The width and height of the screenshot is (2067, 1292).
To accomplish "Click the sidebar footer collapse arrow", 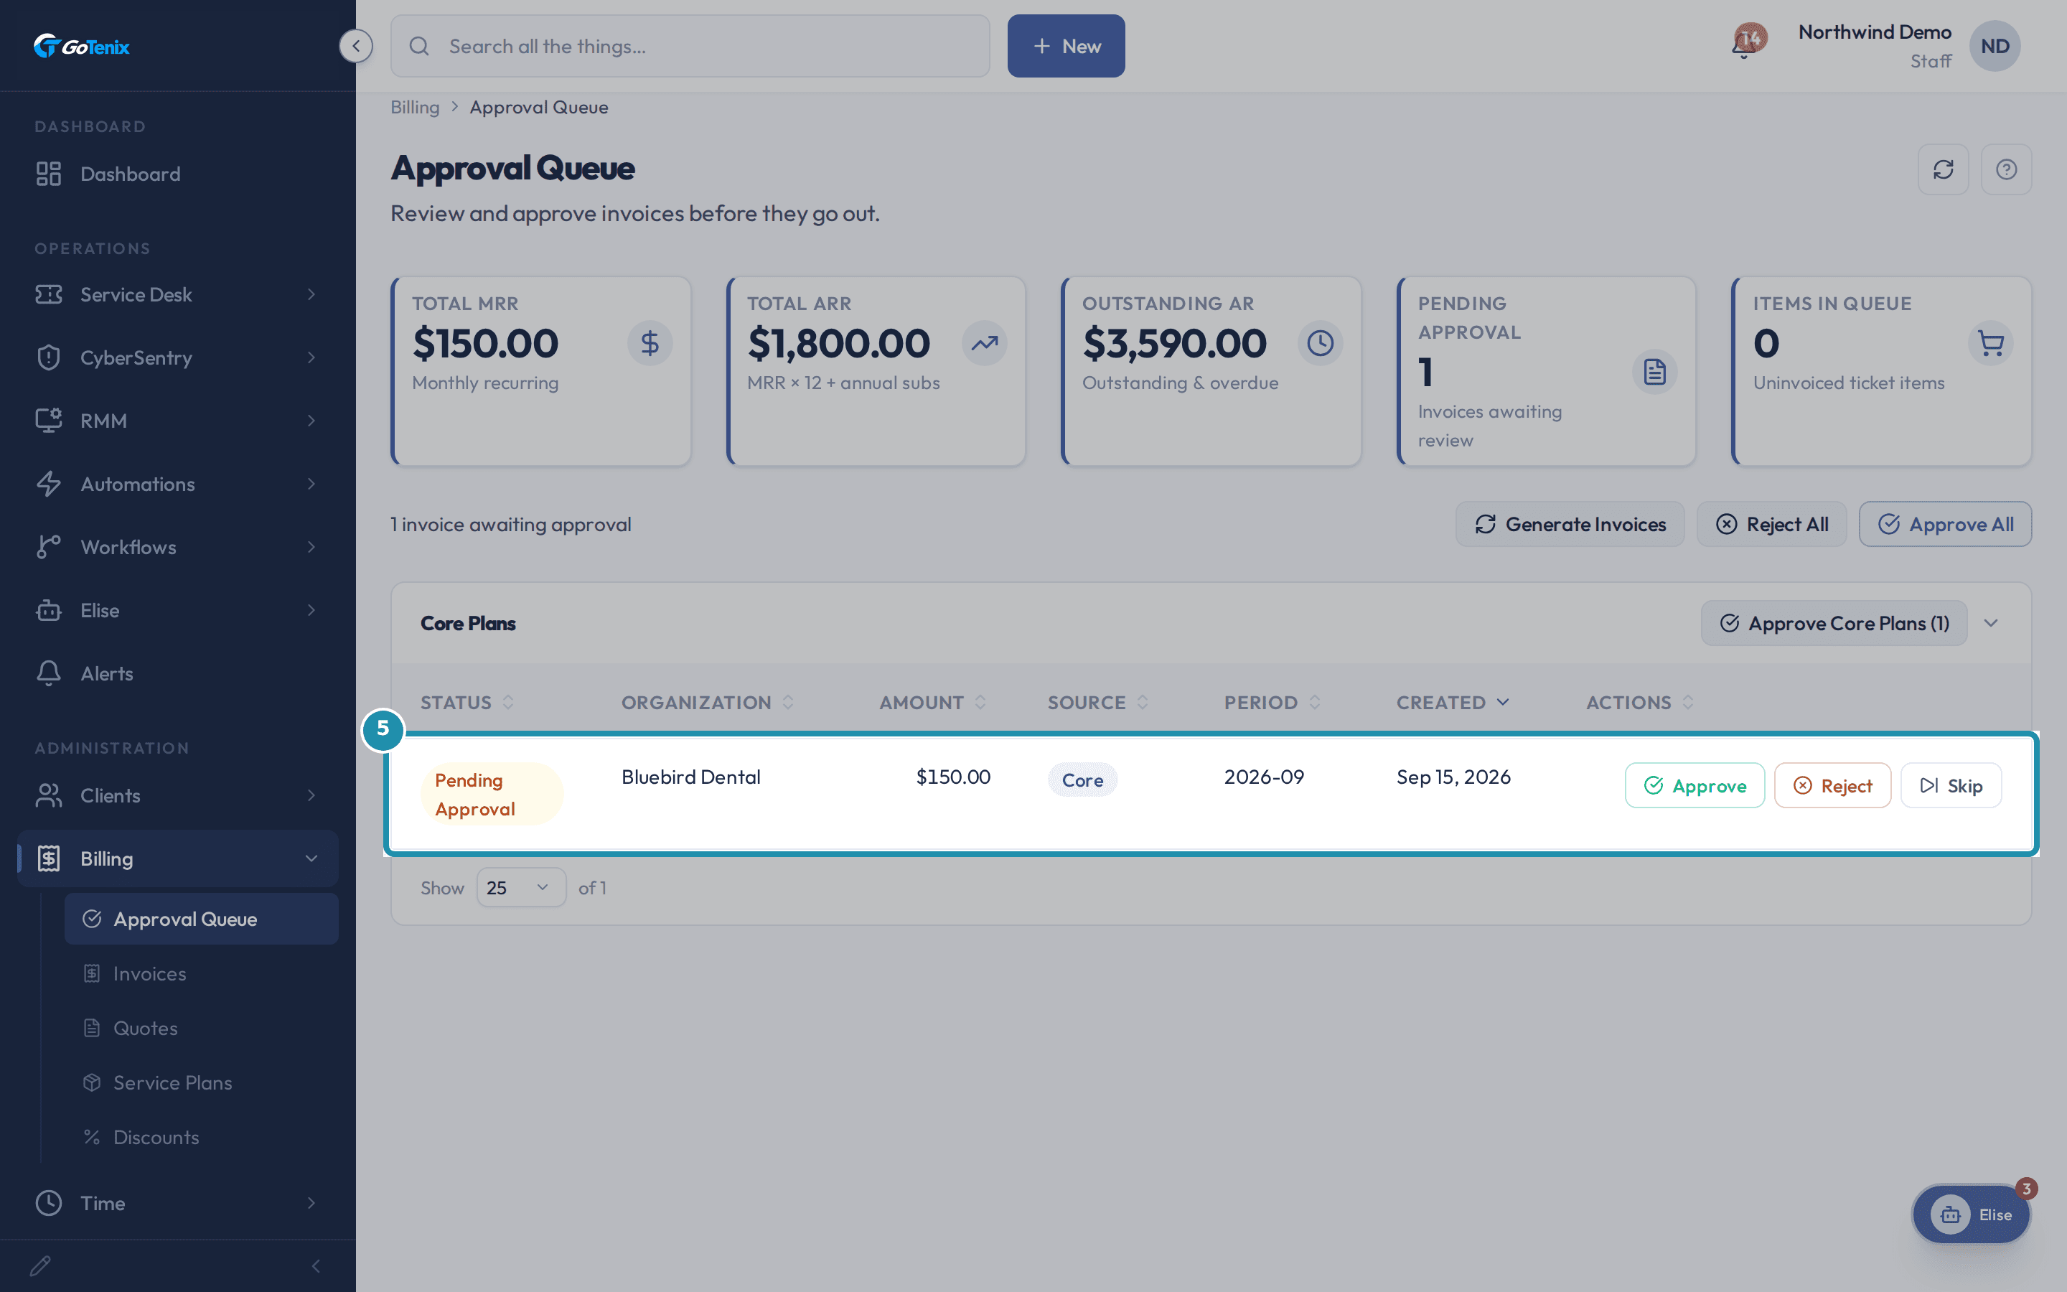I will point(316,1265).
